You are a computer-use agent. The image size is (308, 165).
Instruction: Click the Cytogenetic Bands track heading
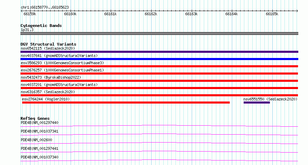pos(41,26)
